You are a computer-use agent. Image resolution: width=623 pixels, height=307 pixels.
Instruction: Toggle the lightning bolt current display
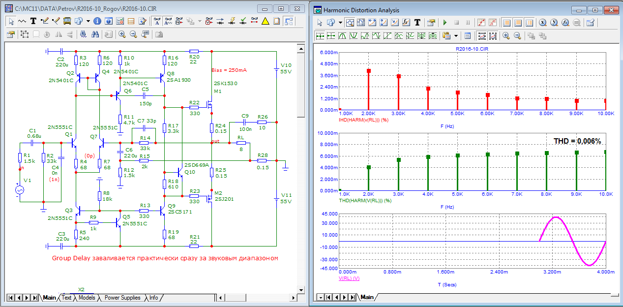232,21
